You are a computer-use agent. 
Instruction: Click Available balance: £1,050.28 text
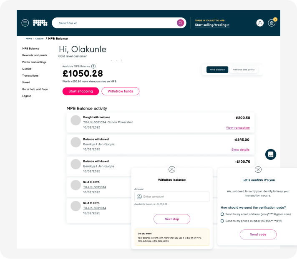pyautogui.click(x=151, y=204)
